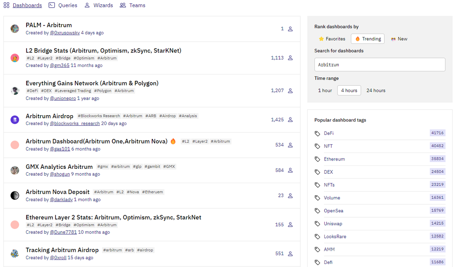
Task: Visit @unionepro creator profile
Action: [63, 98]
